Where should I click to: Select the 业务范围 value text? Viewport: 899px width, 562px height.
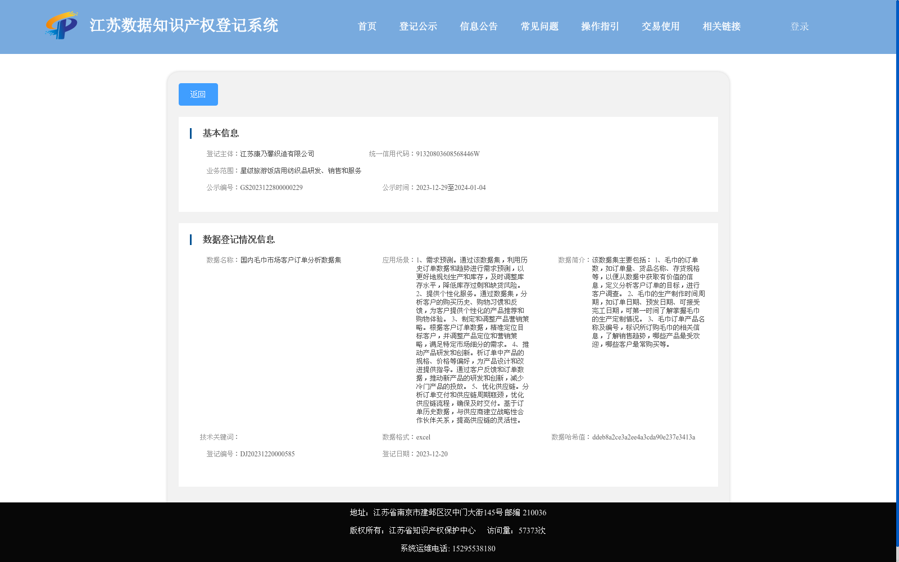coord(301,171)
